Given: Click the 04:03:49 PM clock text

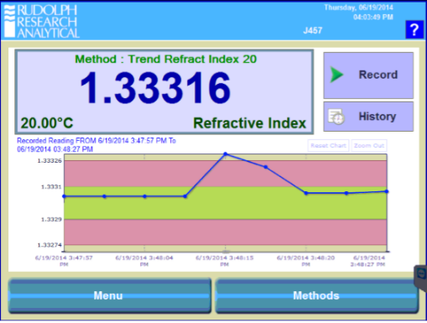Looking at the screenshot, I should pos(373,18).
